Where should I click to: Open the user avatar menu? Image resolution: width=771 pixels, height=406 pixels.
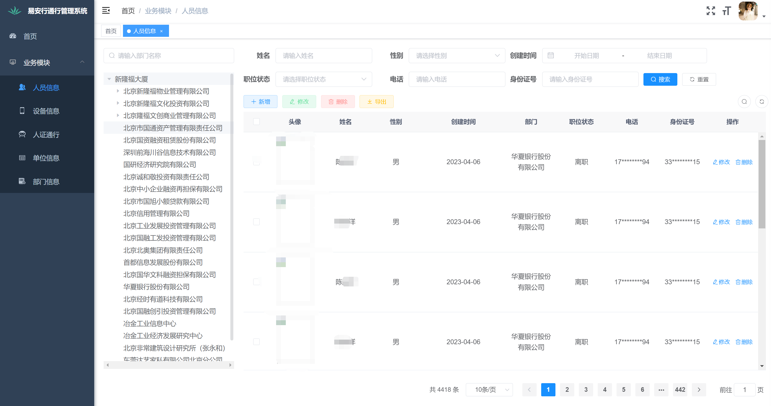pyautogui.click(x=748, y=11)
